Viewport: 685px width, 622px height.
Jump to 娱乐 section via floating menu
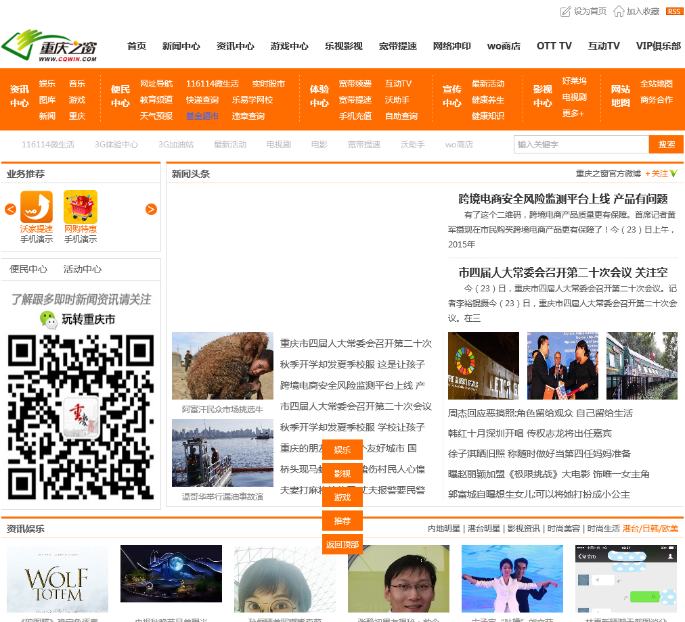click(342, 450)
